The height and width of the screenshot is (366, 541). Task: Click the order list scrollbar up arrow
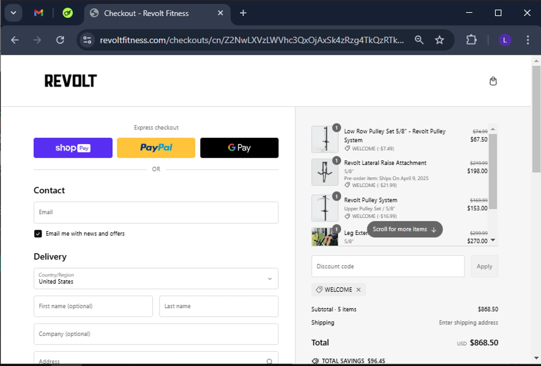coord(493,129)
